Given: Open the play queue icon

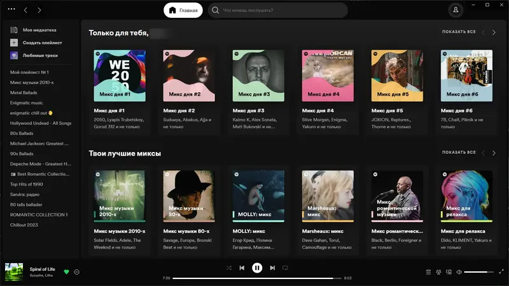Looking at the screenshot, I should (x=428, y=272).
